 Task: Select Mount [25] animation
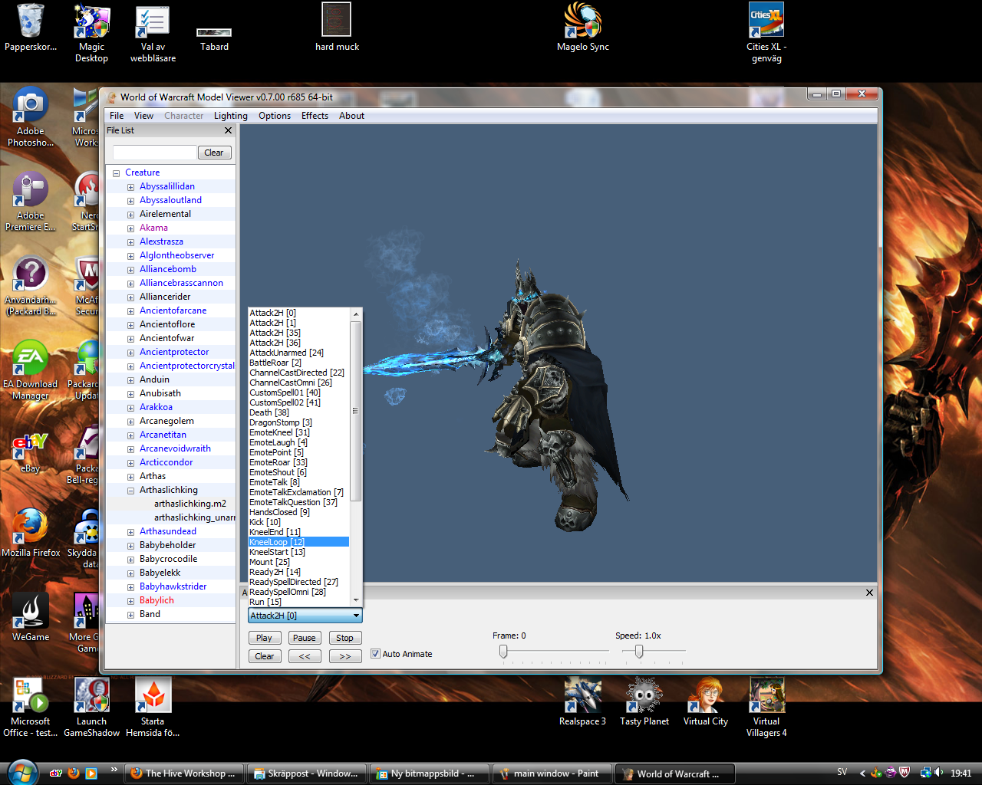tap(298, 562)
